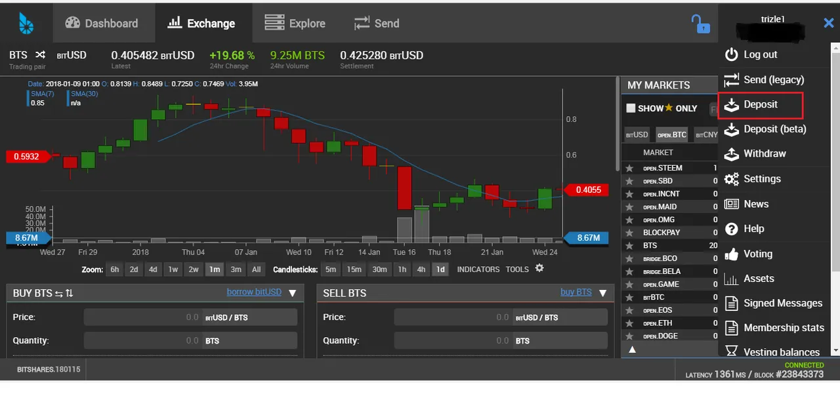This screenshot has width=840, height=402.
Task: Click the BitShares logo icon
Action: [x=26, y=23]
